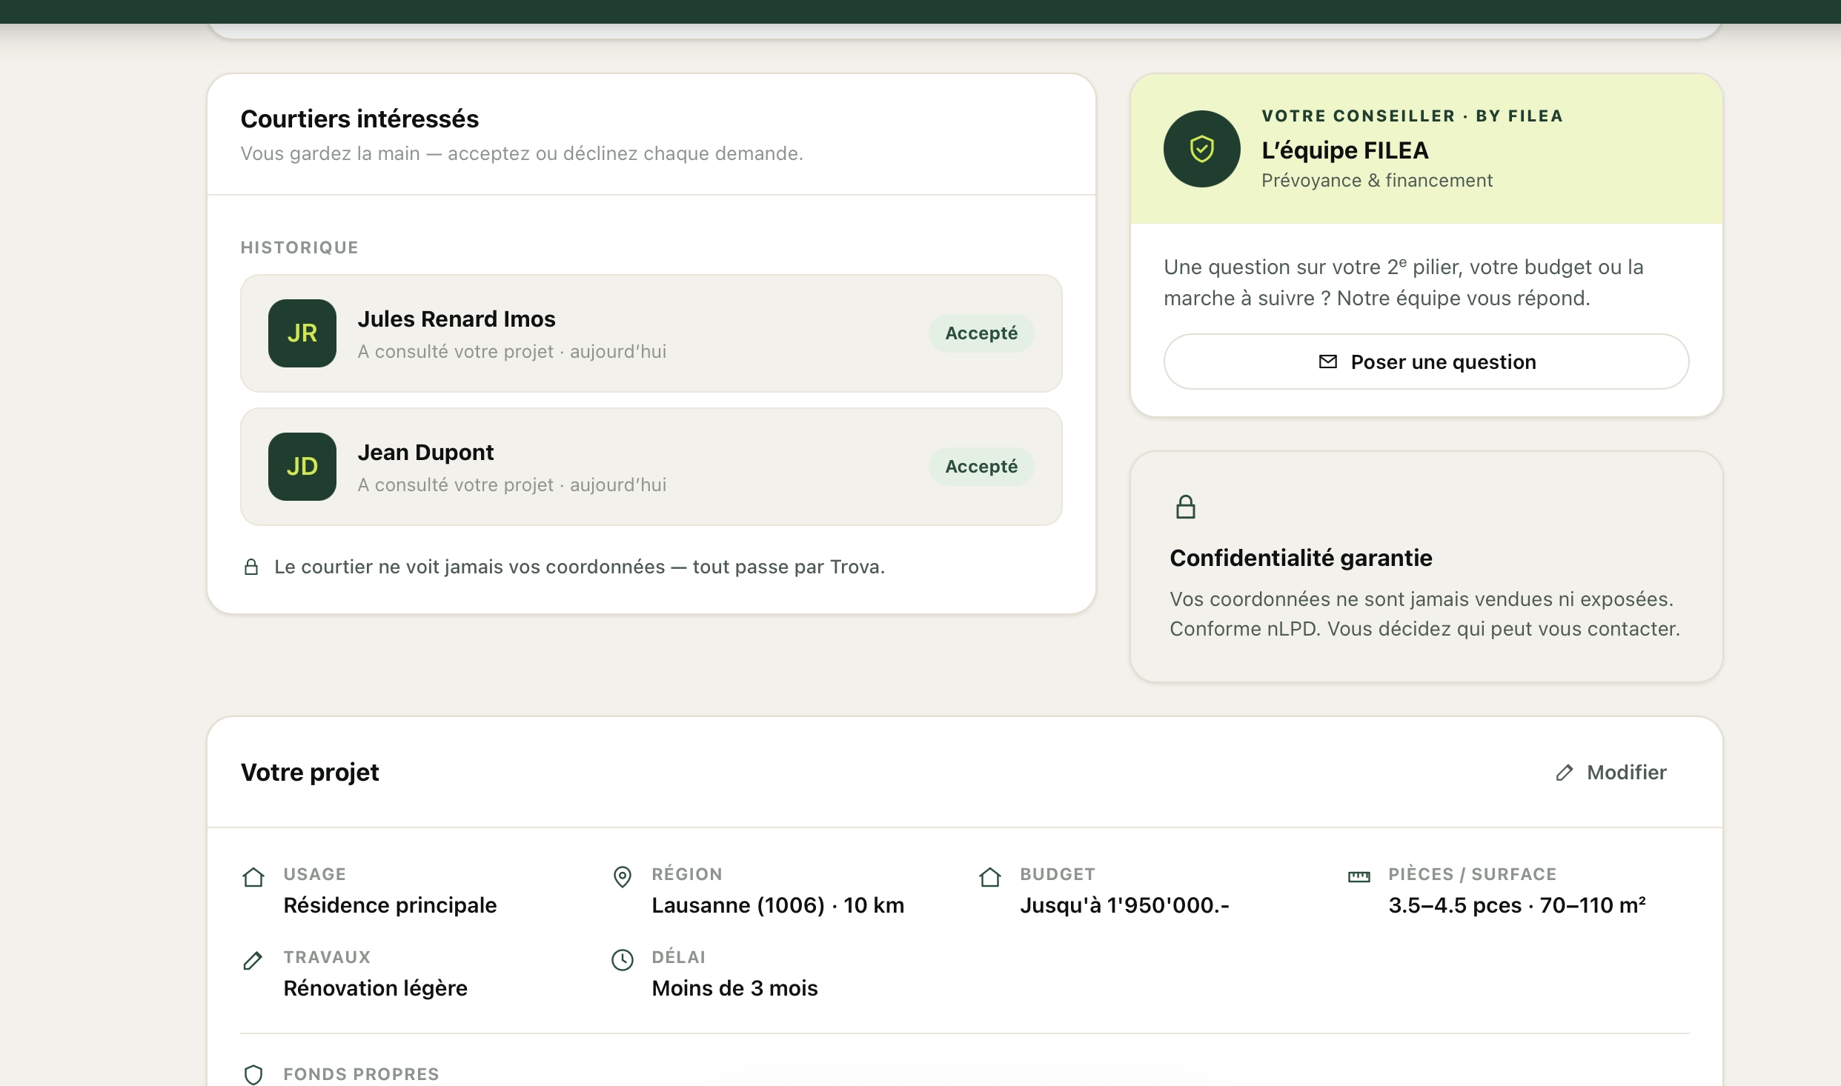This screenshot has width=1841, height=1086.
Task: Click the clock icon beside Délai
Action: pos(623,960)
